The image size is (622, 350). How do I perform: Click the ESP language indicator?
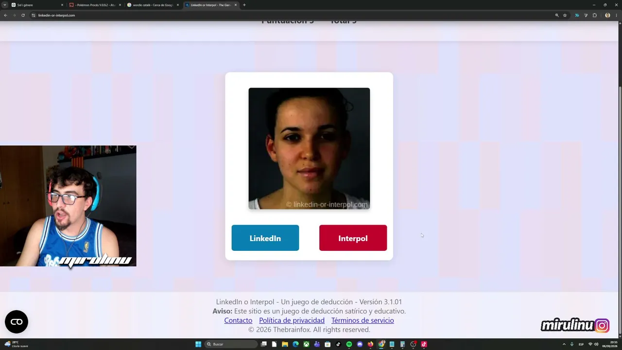click(581, 344)
